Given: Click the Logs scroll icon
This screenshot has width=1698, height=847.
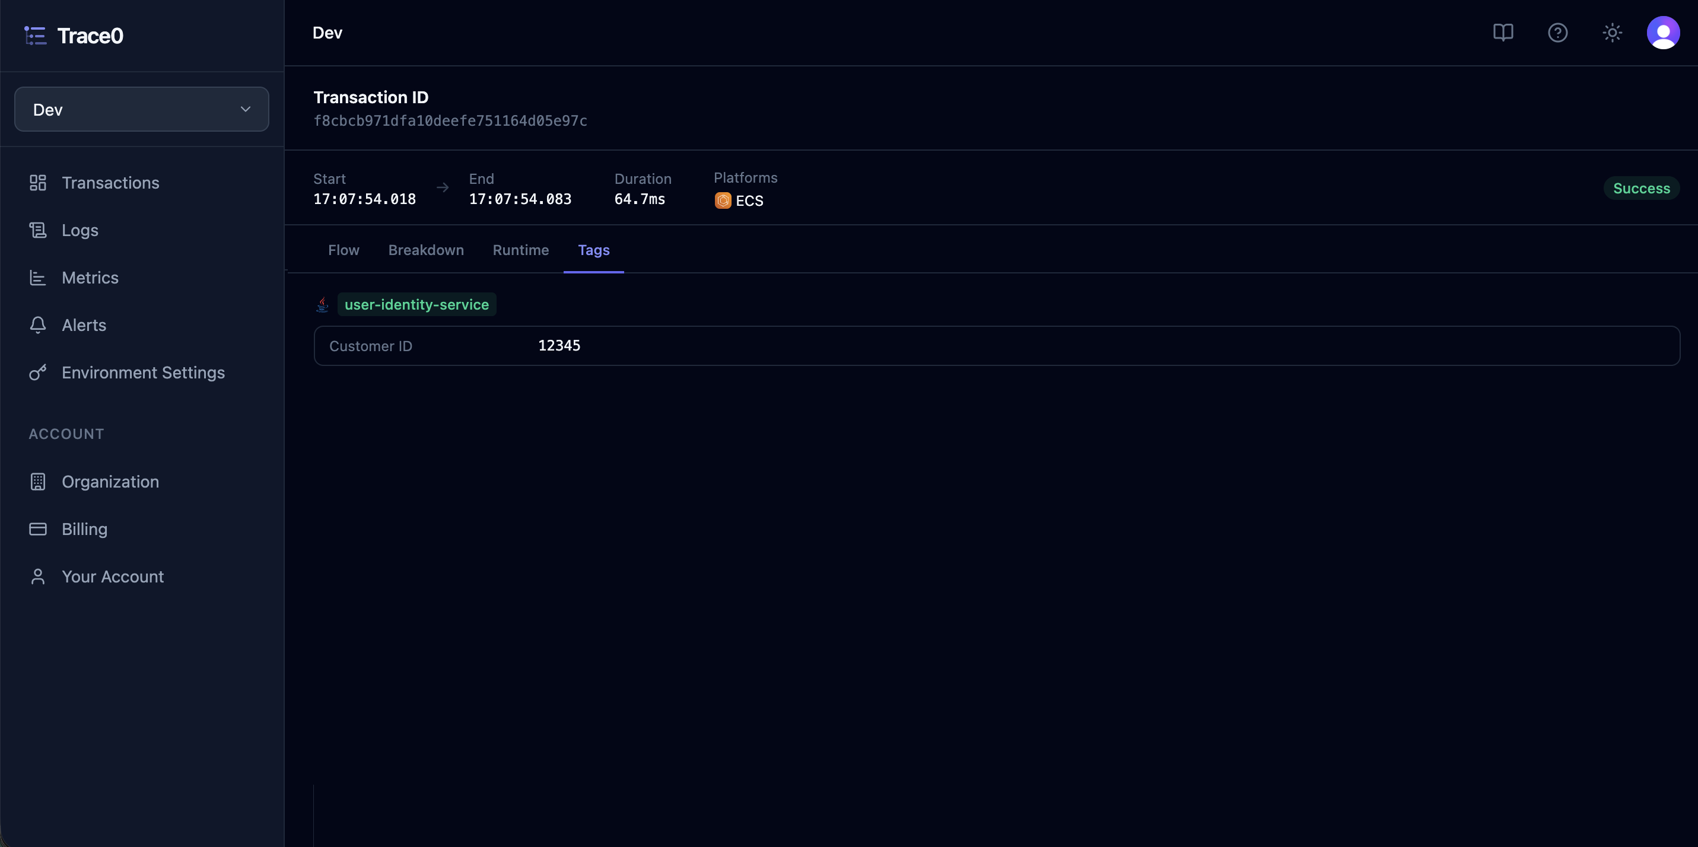Looking at the screenshot, I should [37, 230].
